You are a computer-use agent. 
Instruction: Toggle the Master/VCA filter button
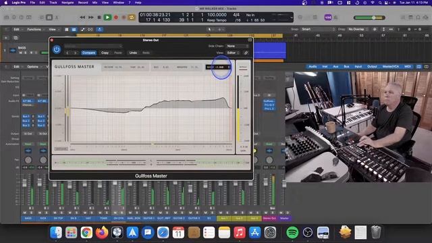[x=391, y=67]
